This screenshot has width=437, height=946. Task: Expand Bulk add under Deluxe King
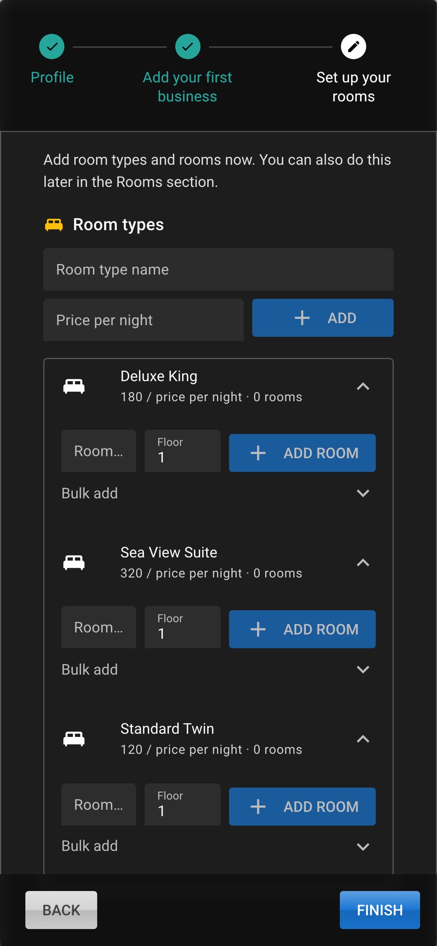218,493
